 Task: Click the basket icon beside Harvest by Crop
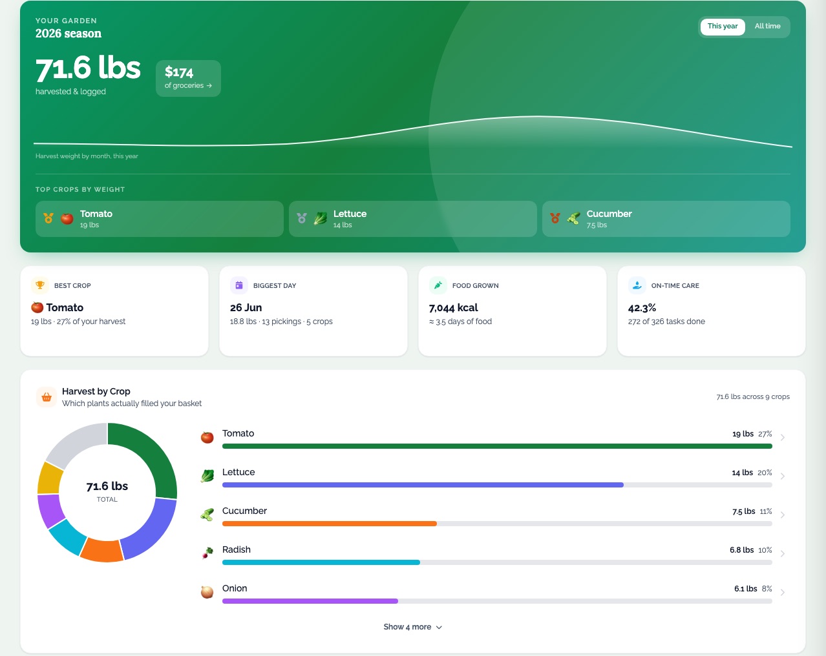coord(47,397)
